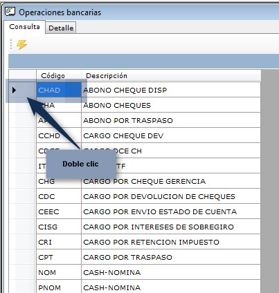Image resolution: width=279 pixels, height=293 pixels.
Task: Click the yellow lightning bolt toolbar icon
Action: pyautogui.click(x=21, y=44)
